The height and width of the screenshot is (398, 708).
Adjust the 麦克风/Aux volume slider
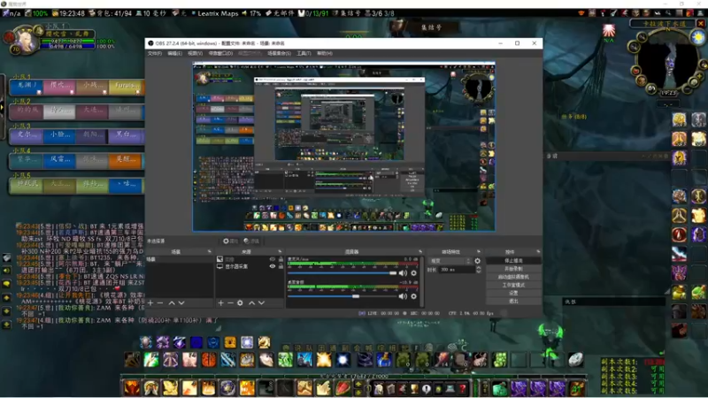click(342, 273)
